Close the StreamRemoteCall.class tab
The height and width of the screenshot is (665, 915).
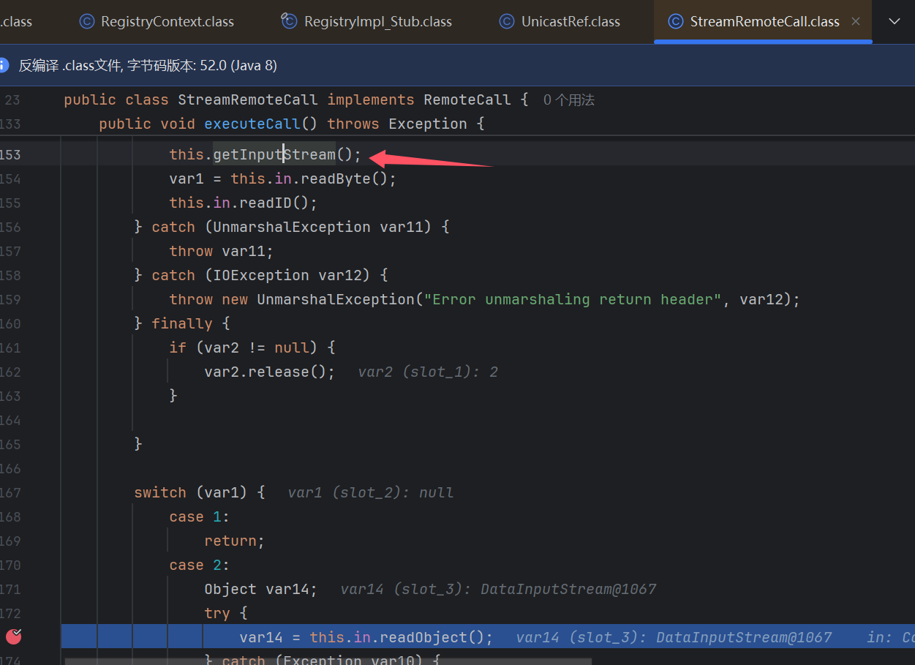click(856, 21)
